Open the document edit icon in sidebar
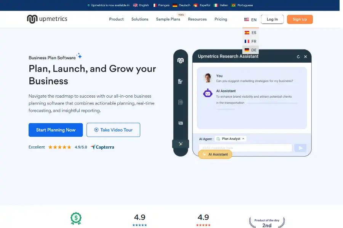 point(180,81)
